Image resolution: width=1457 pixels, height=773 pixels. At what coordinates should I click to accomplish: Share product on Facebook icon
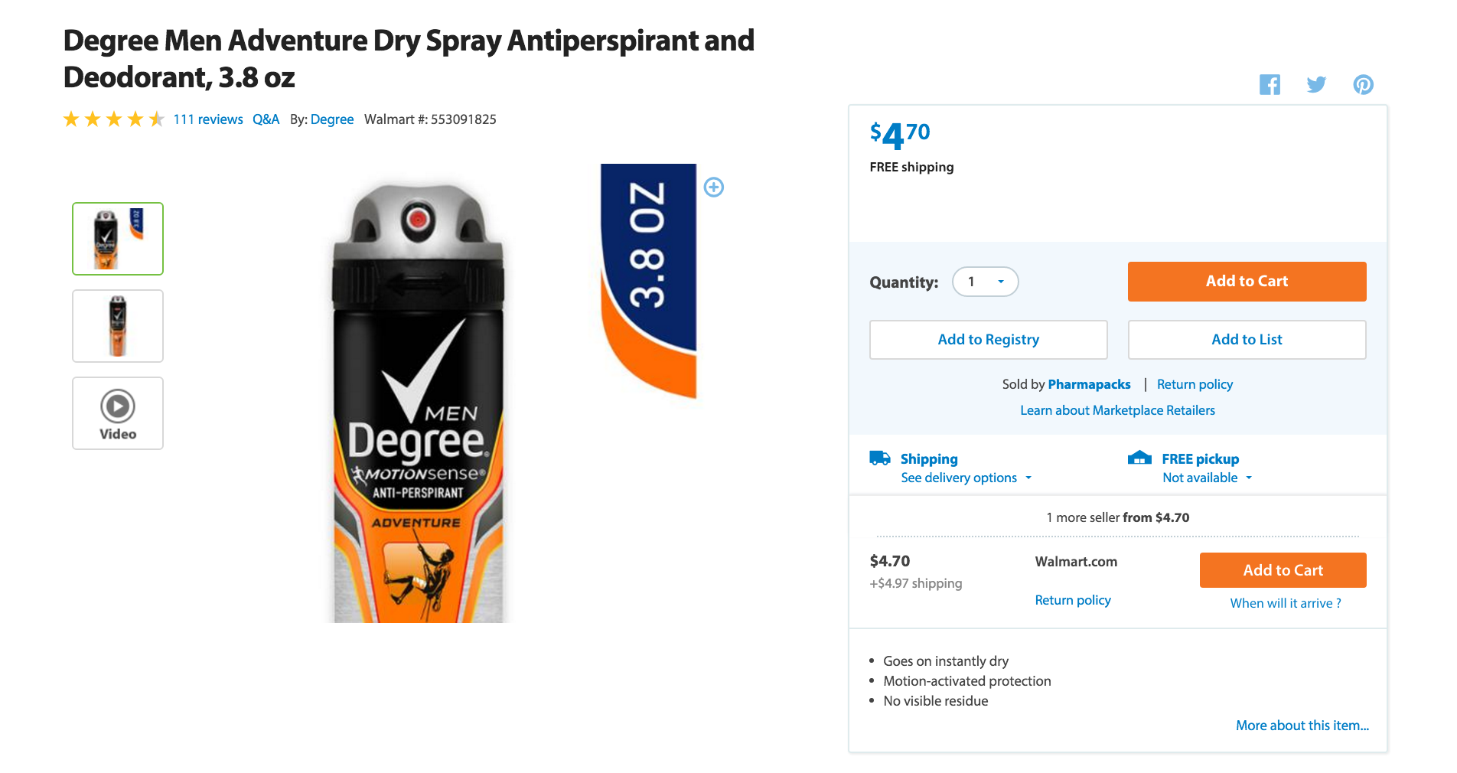(1270, 84)
